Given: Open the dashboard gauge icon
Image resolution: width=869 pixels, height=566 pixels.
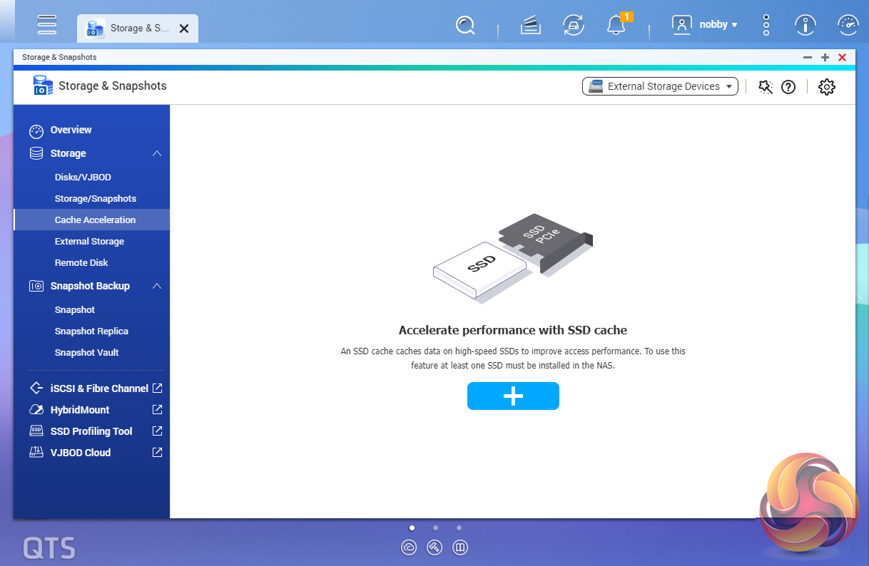Looking at the screenshot, I should click(x=848, y=25).
